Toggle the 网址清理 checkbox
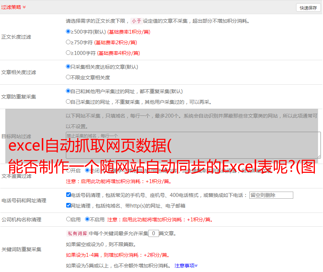323x272 pixels. coord(68,205)
